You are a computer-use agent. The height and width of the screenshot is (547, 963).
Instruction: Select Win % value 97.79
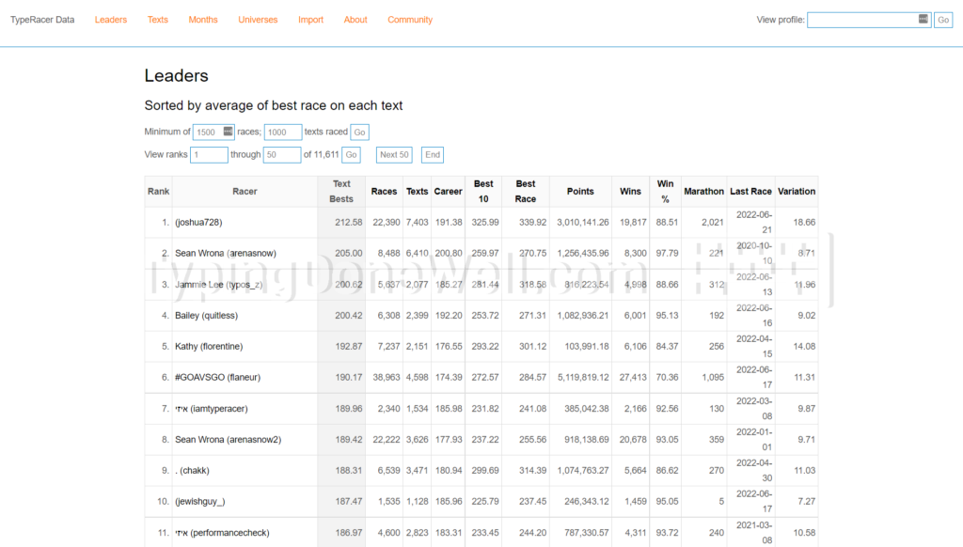coord(667,253)
